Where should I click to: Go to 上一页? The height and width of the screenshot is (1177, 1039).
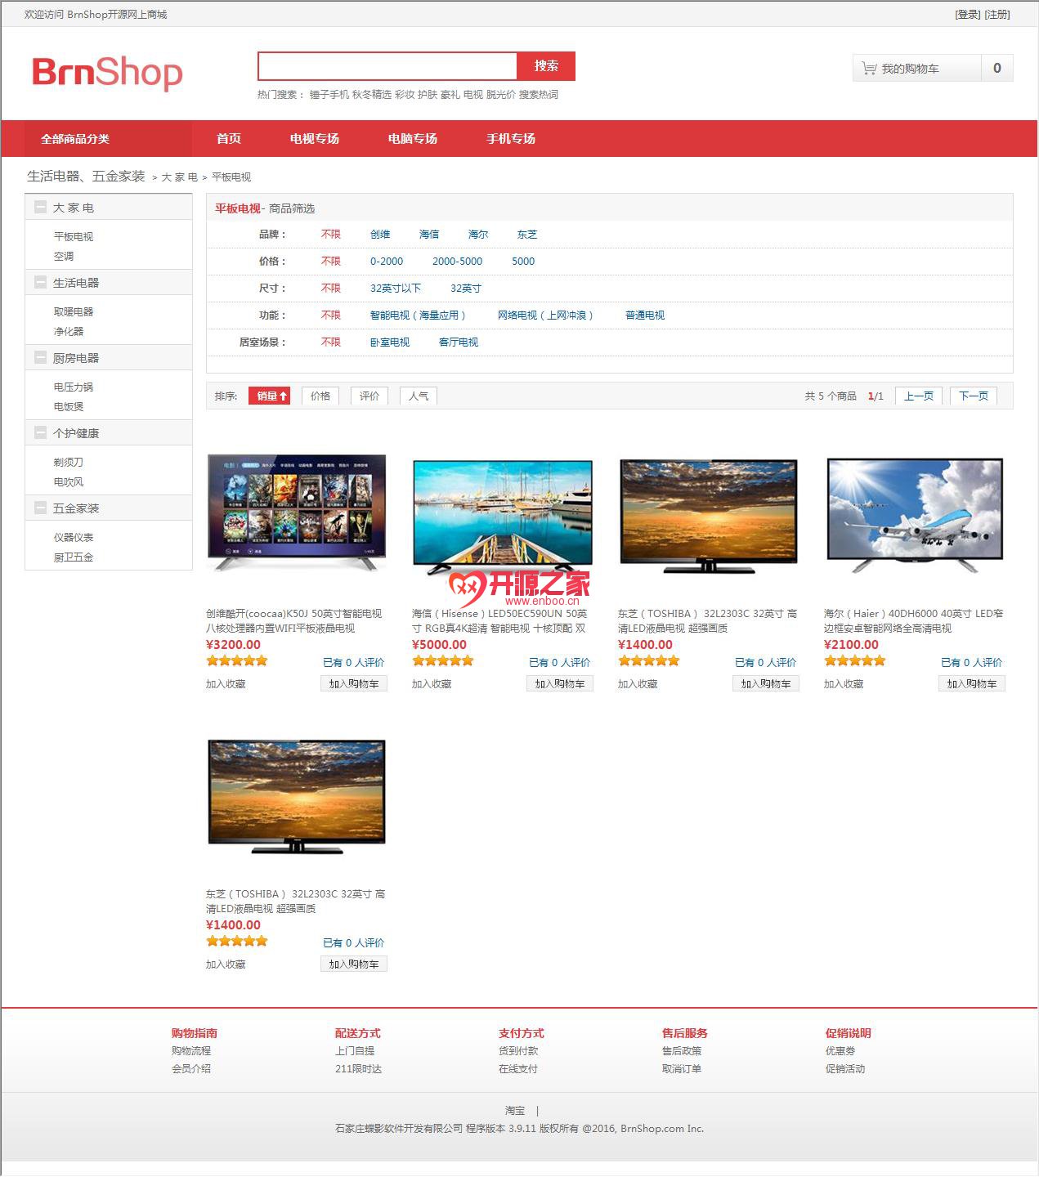tap(919, 396)
